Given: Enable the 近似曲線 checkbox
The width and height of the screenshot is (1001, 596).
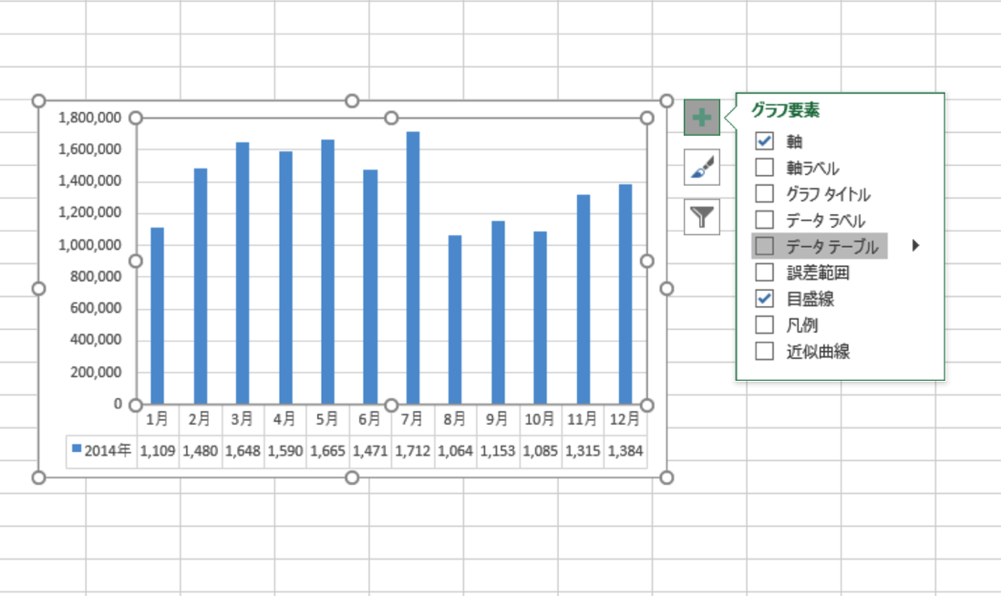Looking at the screenshot, I should 764,350.
